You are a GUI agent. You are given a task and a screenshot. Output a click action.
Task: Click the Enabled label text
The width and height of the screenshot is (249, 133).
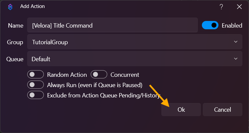[x=232, y=26]
